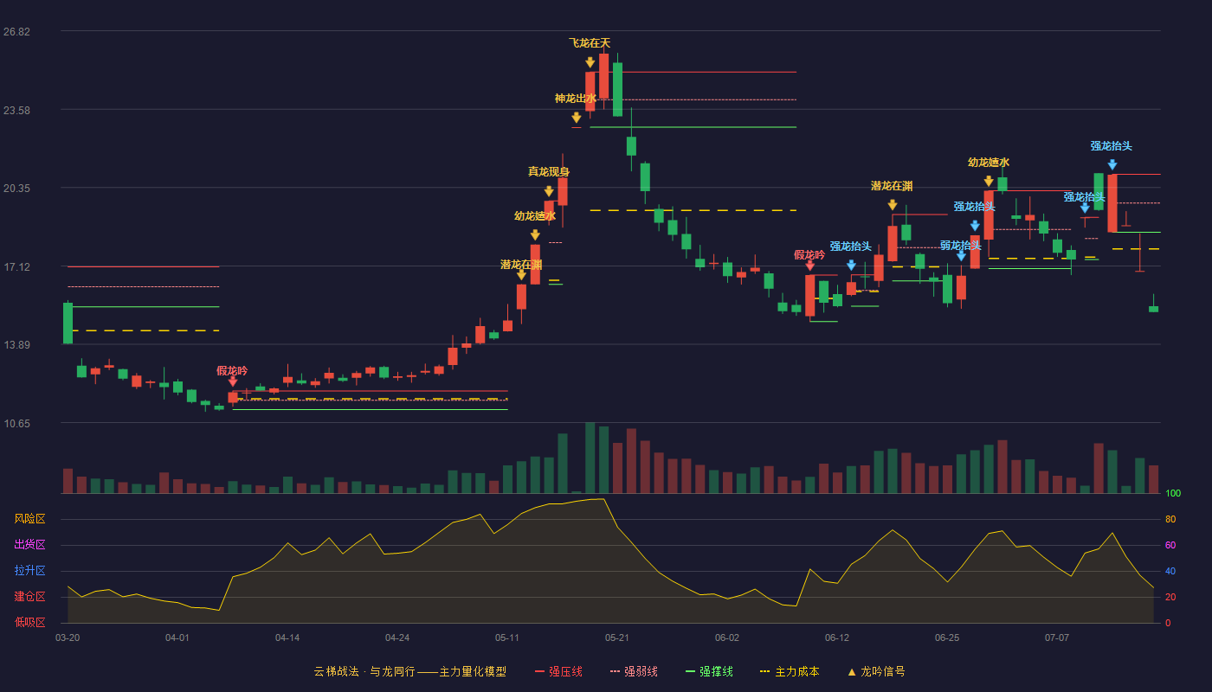Click the 23.58 price axis label

pos(16,111)
